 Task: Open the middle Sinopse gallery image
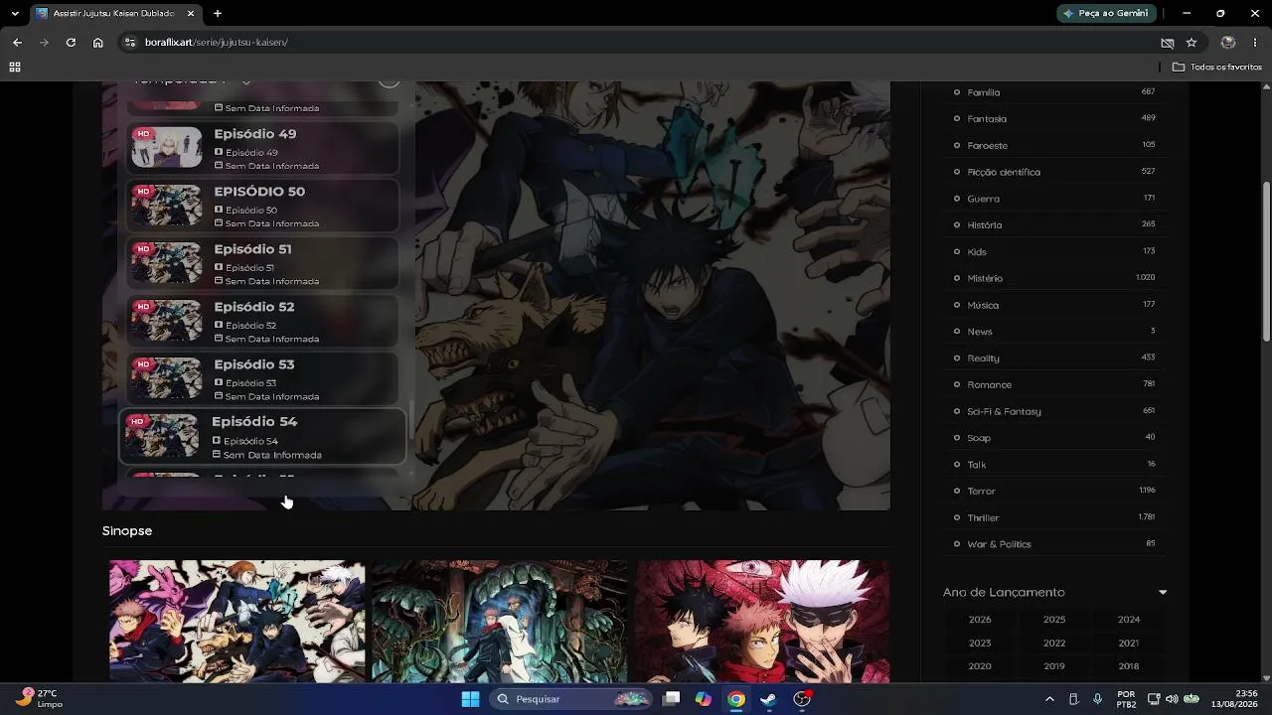coord(500,622)
